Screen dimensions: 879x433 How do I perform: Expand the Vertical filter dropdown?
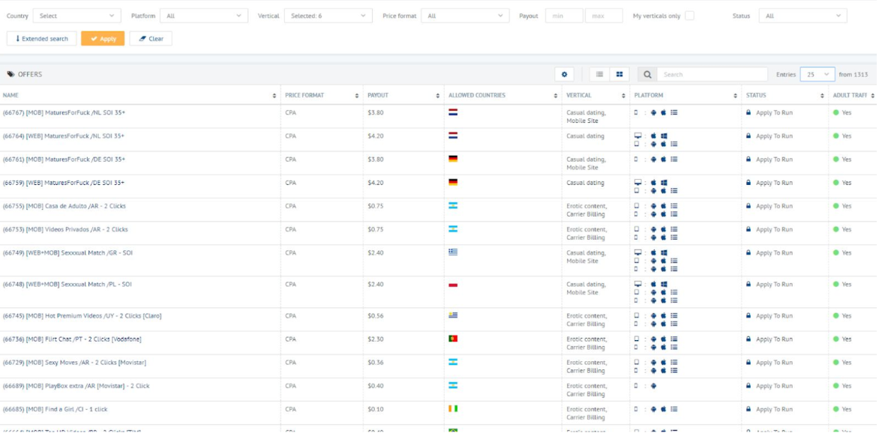click(x=328, y=16)
